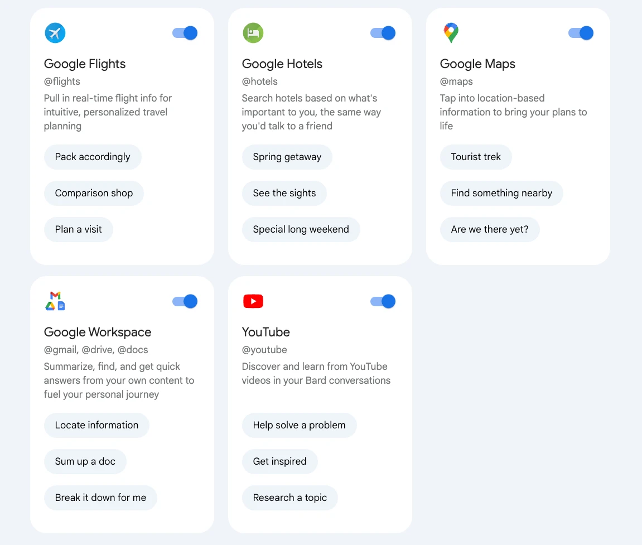Disable the YouTube extension switch

383,301
